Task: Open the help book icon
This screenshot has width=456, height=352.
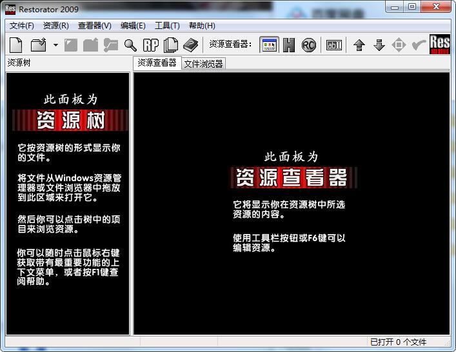Action: [191, 45]
